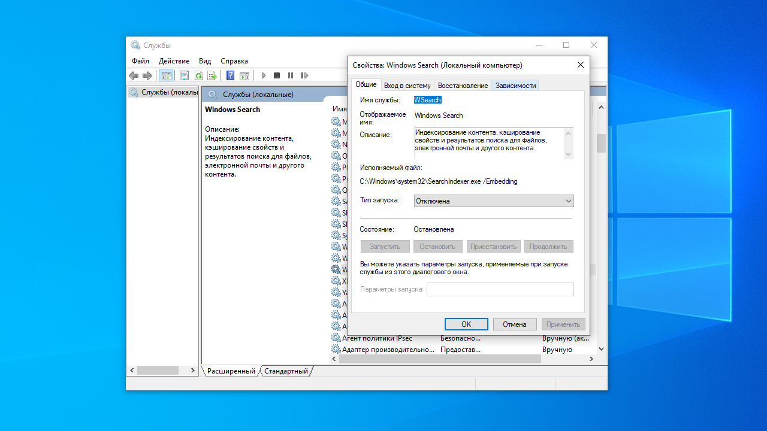Refresh the services list via toolbar icon
767x431 pixels.
(198, 75)
